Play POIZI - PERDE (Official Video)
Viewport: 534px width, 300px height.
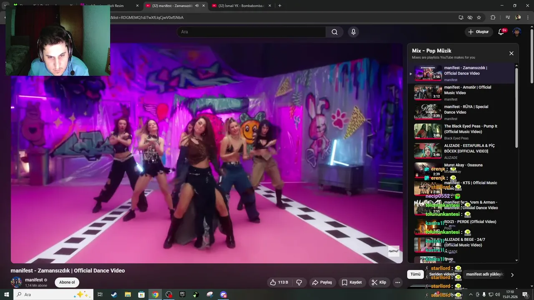tap(461, 227)
